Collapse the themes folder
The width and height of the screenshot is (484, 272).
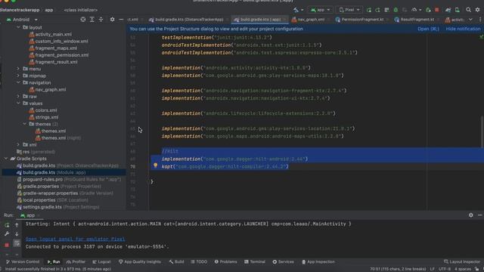pyautogui.click(x=25, y=124)
